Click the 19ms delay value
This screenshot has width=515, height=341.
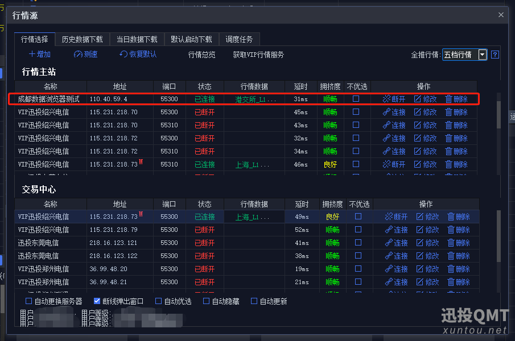pos(302,269)
